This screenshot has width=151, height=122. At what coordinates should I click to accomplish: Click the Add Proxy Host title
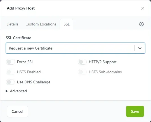tap(21, 8)
